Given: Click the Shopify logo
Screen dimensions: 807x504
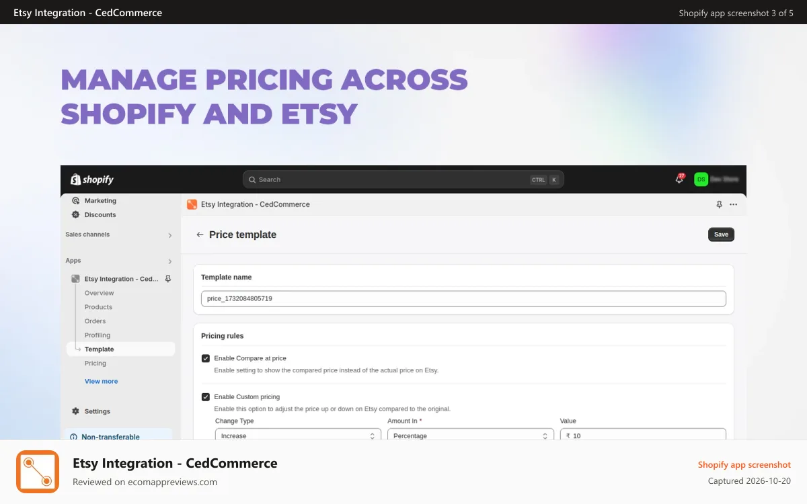Looking at the screenshot, I should click(92, 179).
